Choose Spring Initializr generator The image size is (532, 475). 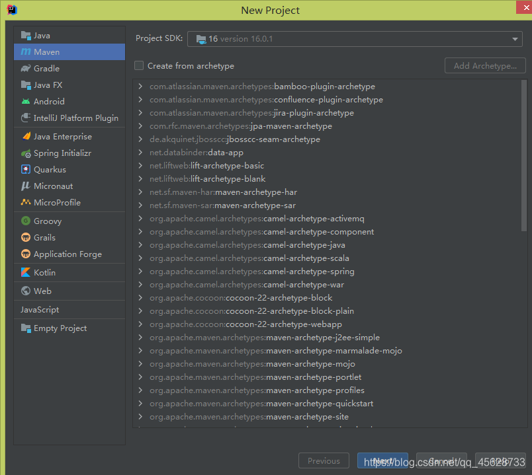coord(69,153)
